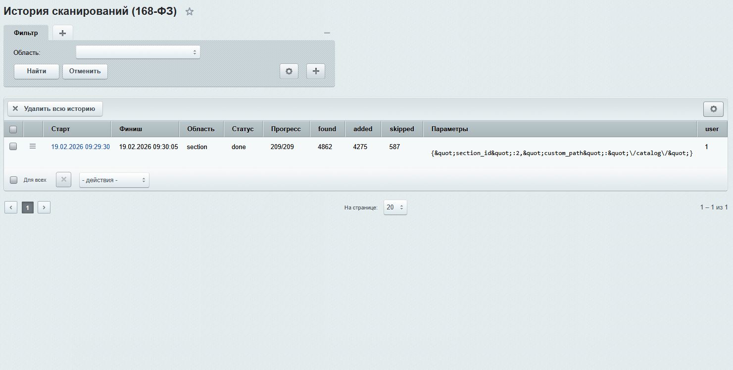Screen dimensions: 733x370
Task: Add a filter field with plus button
Action: tap(316, 71)
